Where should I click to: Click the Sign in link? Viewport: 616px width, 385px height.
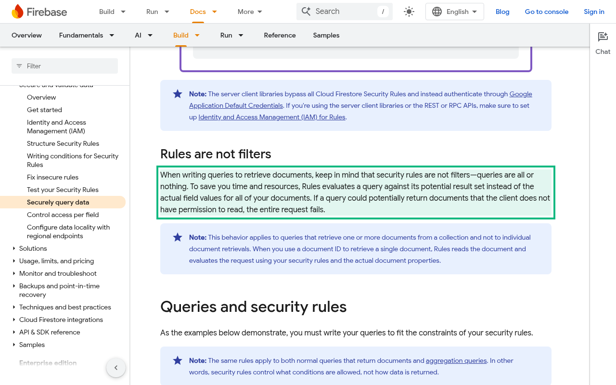click(594, 12)
